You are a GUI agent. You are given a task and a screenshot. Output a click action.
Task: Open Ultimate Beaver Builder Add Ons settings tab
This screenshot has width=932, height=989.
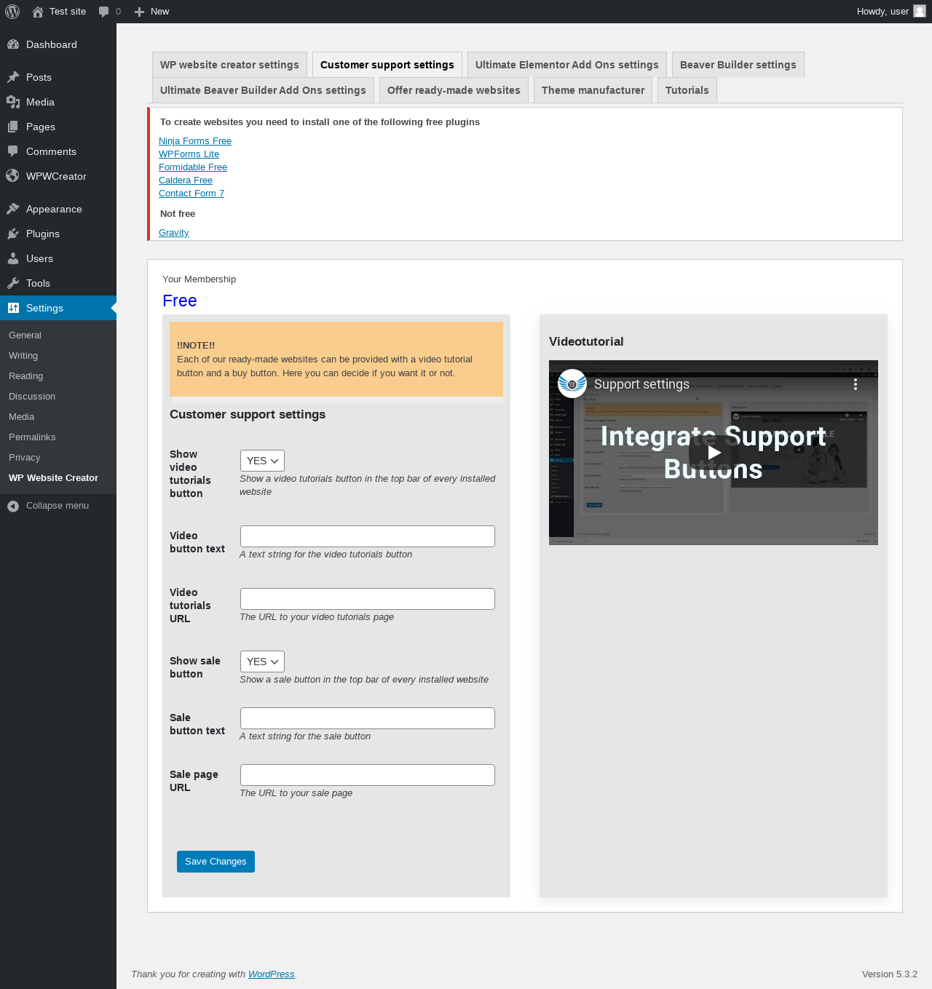(263, 90)
